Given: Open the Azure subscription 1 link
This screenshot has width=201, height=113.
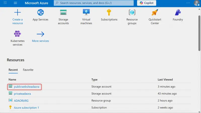Looking at the screenshot, I should point(26,108).
